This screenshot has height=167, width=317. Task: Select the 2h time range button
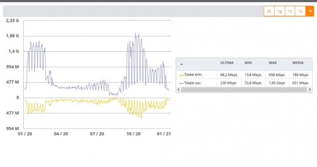click(x=269, y=11)
